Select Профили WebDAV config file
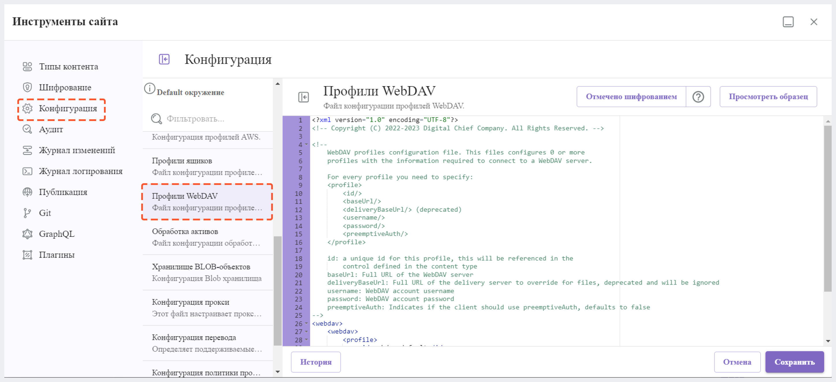Image resolution: width=836 pixels, height=382 pixels. coord(208,202)
